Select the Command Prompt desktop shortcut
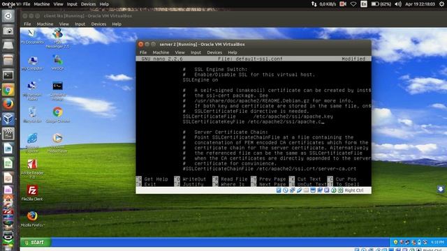 (x=57, y=91)
